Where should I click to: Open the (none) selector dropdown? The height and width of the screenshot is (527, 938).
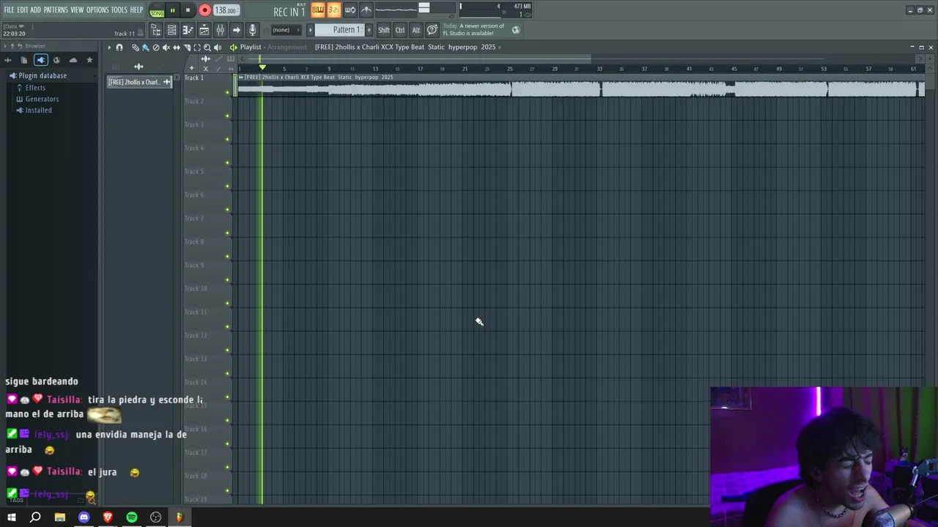(x=286, y=30)
